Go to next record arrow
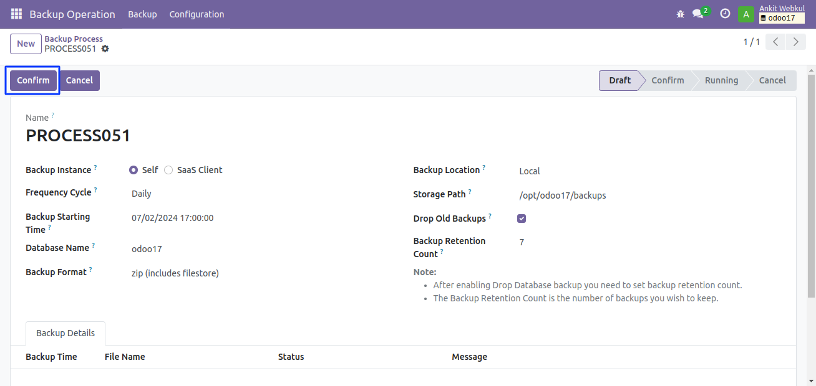Screen dimensions: 816x386 pos(795,42)
